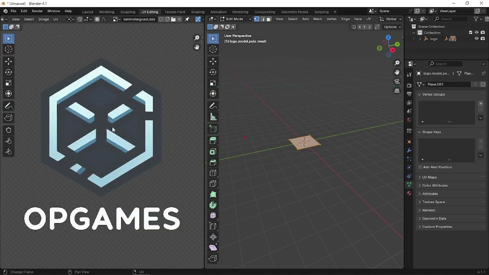
Task: Select the Spin tool
Action: coord(213,205)
